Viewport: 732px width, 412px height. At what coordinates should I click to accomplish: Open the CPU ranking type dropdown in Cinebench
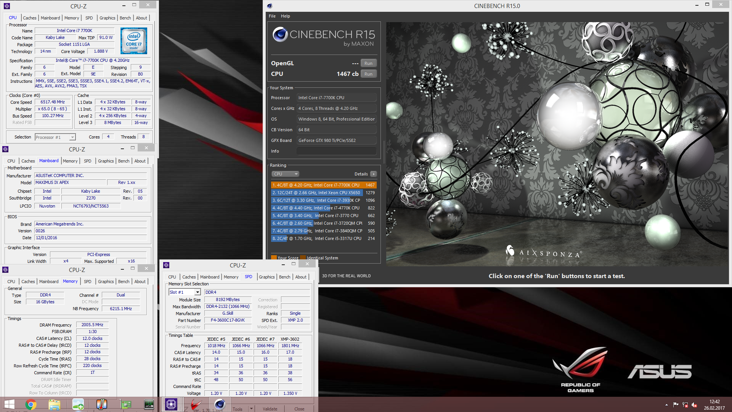coord(285,174)
